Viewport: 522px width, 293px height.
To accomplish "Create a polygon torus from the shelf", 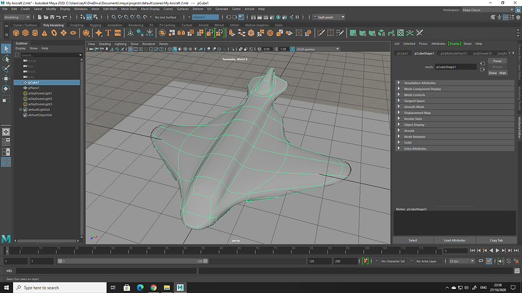I will point(54,33).
